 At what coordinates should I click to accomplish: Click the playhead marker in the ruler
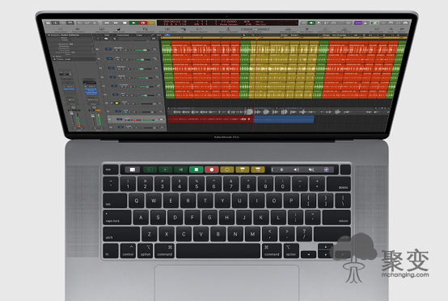coord(256,39)
